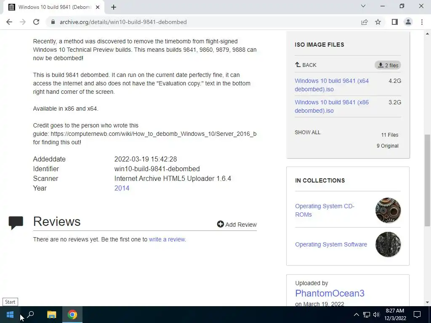Click the 9 Original count text
This screenshot has height=323, width=431.
pyautogui.click(x=387, y=146)
